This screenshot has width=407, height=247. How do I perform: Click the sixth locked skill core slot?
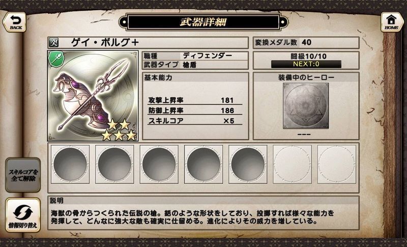tap(292, 164)
